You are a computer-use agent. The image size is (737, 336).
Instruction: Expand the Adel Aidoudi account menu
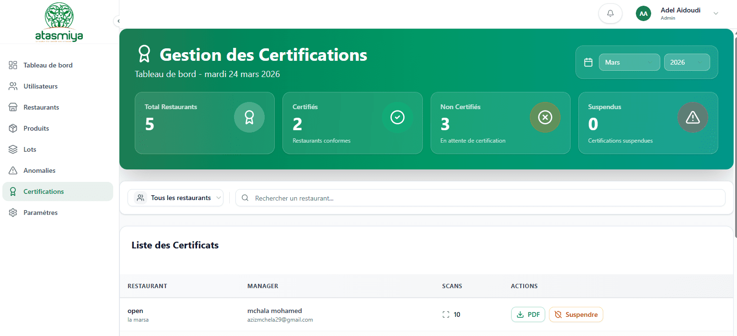point(715,13)
